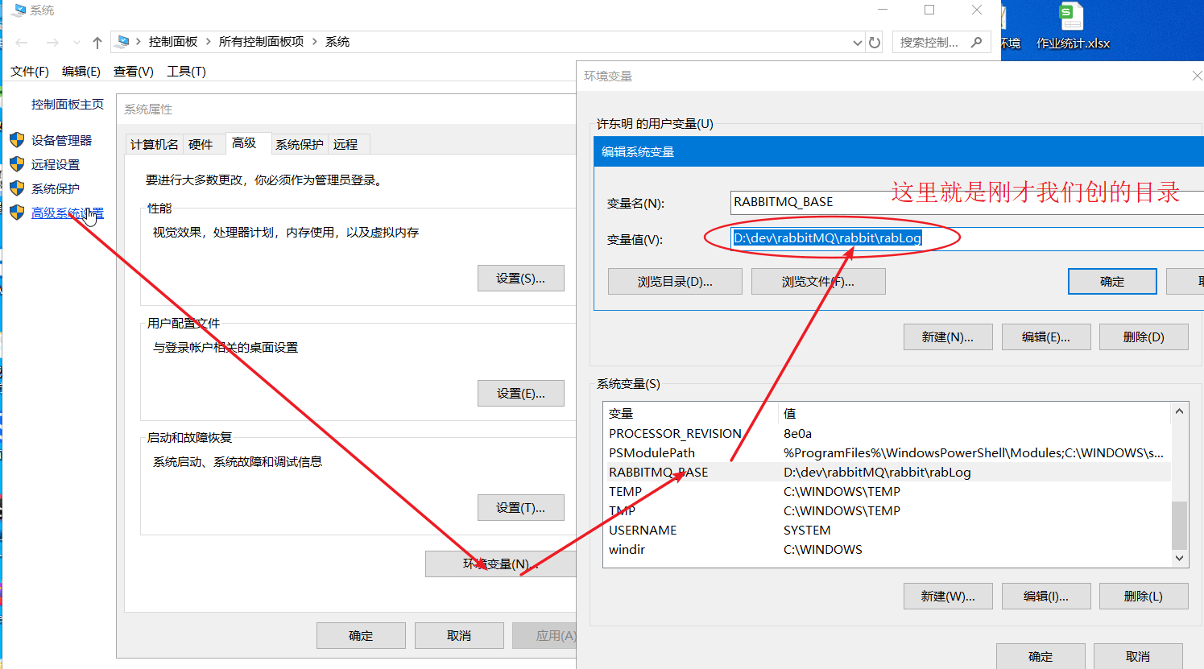Click the 值 column header
1204x669 pixels.
974,414
